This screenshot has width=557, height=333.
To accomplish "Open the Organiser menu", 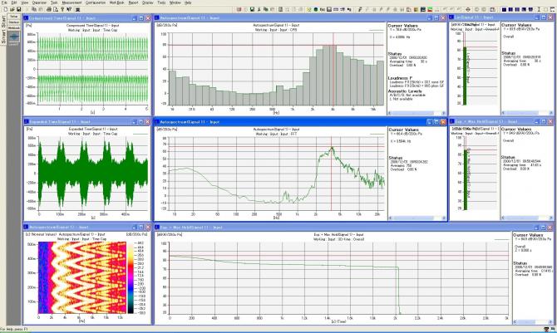I will pyautogui.click(x=39, y=3).
